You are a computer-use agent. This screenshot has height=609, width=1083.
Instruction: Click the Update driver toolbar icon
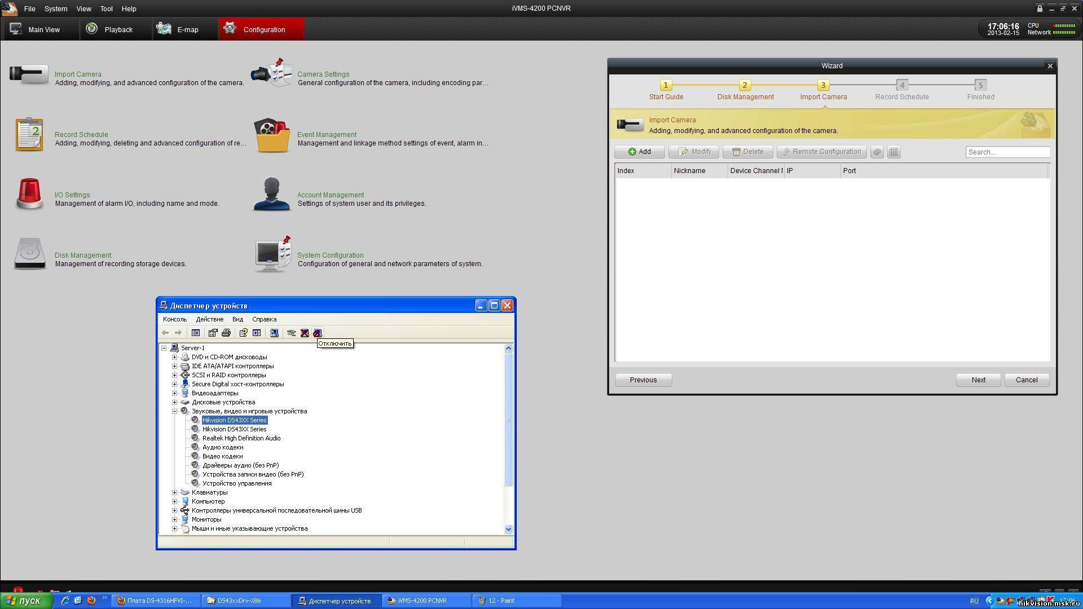[291, 333]
